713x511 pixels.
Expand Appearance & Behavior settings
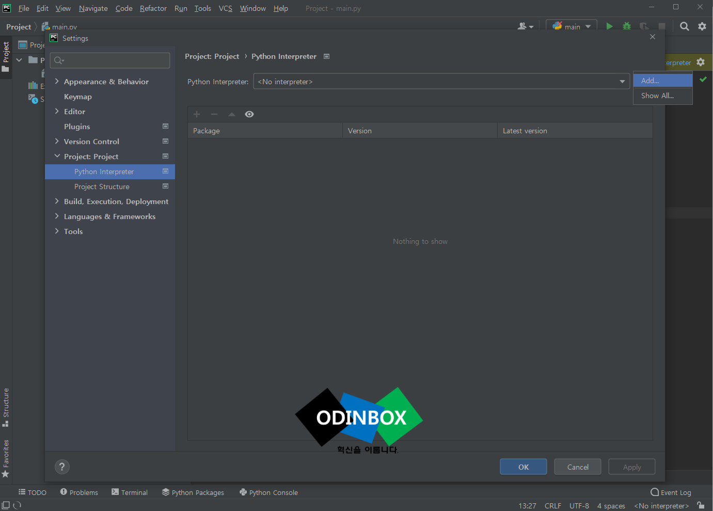point(57,81)
